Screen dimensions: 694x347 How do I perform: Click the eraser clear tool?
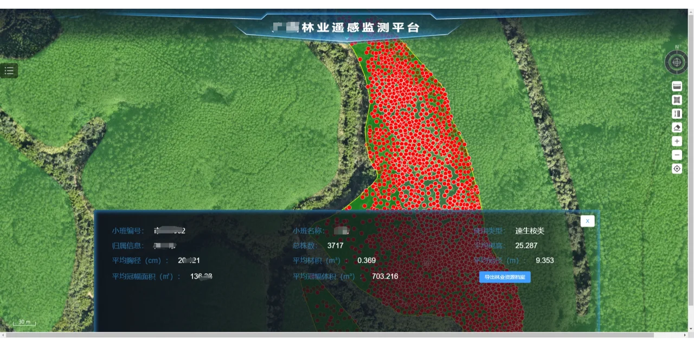pyautogui.click(x=677, y=127)
